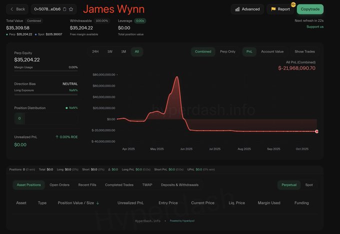Click the Asset column header
340x234 pixels.
point(21,203)
